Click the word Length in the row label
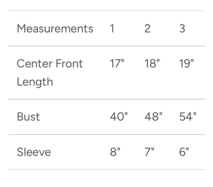Image resolution: width=213 pixels, height=187 pixels. (x=35, y=82)
